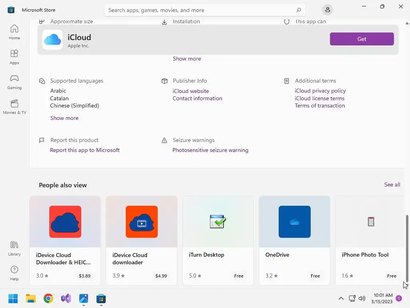Viewport: 410px width, 308px height.
Task: Open iDevice Cloud downloader $4.99 card
Action: [141, 240]
